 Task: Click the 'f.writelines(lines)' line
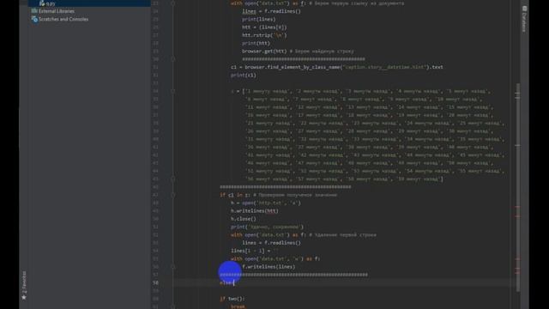(x=268, y=267)
